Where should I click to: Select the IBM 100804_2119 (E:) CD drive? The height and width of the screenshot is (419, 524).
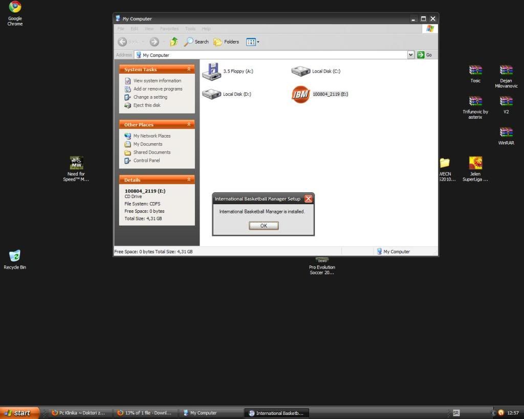pyautogui.click(x=300, y=94)
